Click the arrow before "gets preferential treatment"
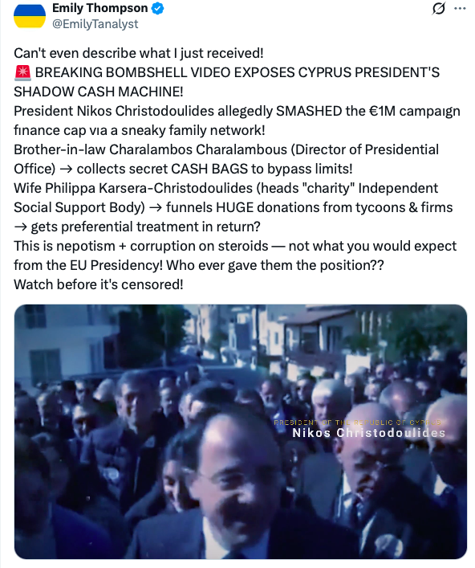The height and width of the screenshot is (568, 475). point(21,227)
